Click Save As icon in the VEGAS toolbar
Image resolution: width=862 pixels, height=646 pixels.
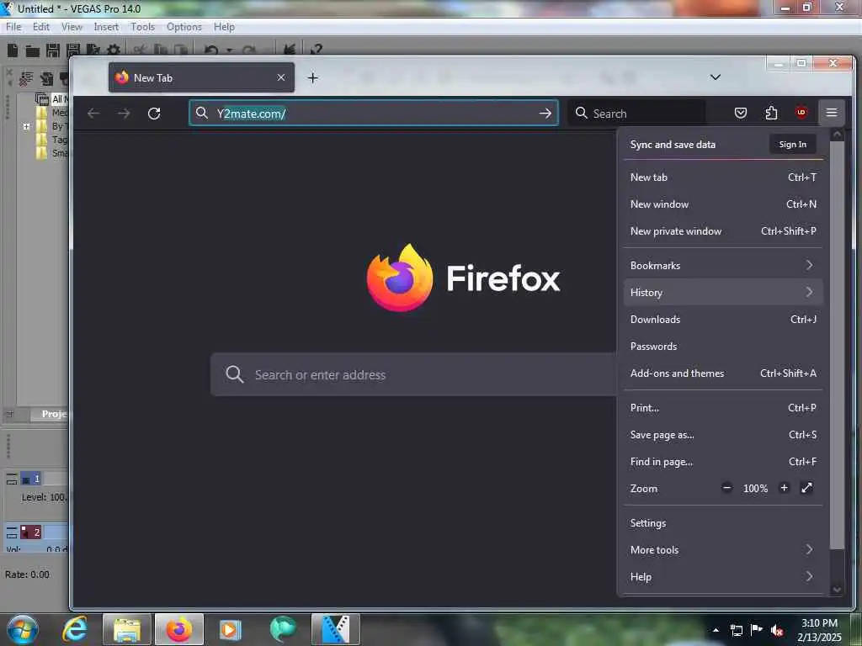pos(72,51)
